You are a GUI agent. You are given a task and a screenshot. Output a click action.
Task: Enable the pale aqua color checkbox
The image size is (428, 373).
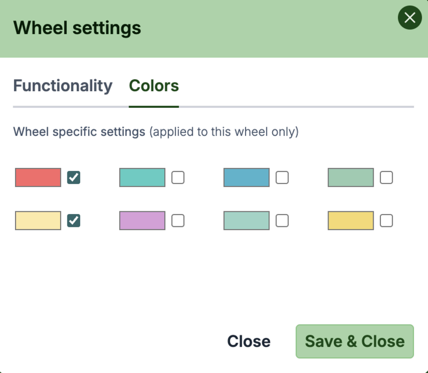click(282, 221)
